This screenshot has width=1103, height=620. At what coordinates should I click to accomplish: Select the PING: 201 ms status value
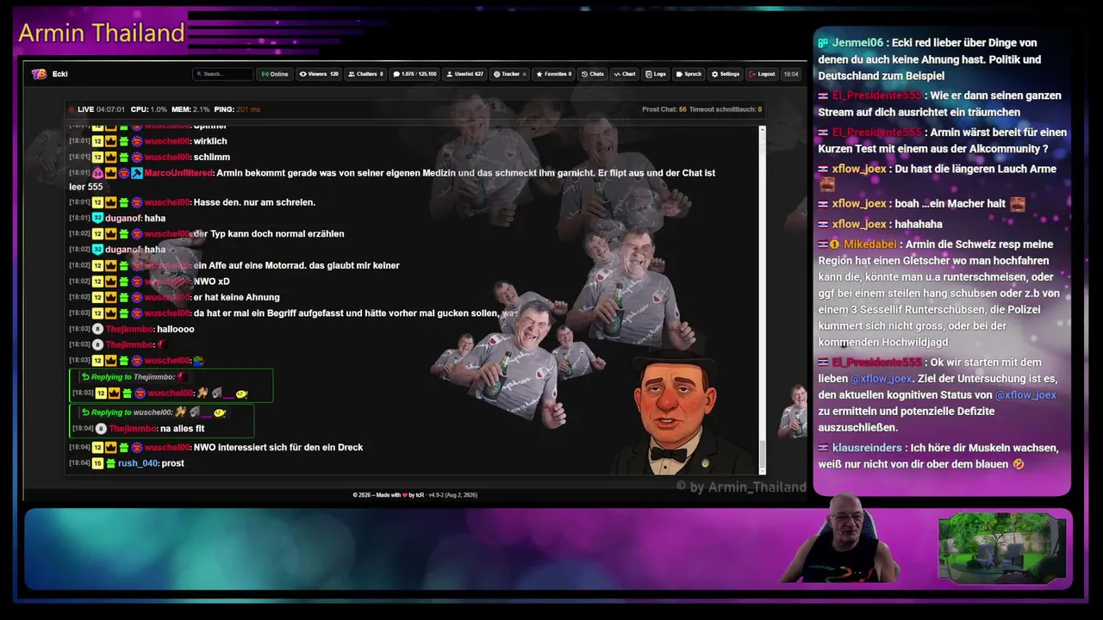(237, 109)
